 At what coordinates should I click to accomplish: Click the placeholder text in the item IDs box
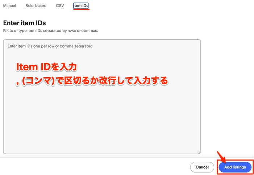point(50,46)
